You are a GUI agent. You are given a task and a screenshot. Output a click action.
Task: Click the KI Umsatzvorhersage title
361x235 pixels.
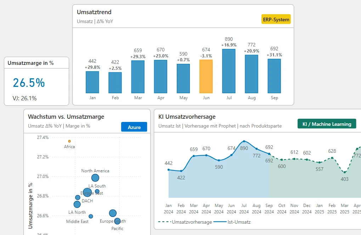[187, 117]
